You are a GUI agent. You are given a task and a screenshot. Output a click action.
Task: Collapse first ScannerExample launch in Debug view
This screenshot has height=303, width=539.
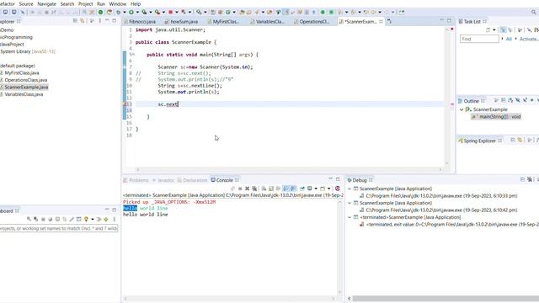click(350, 189)
